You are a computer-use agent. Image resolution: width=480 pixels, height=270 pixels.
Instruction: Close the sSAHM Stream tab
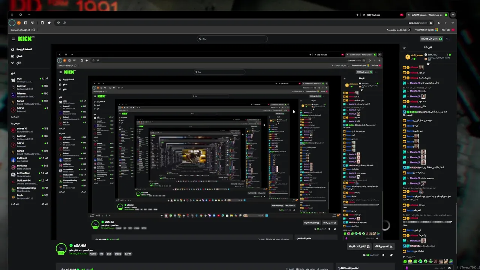[409, 15]
